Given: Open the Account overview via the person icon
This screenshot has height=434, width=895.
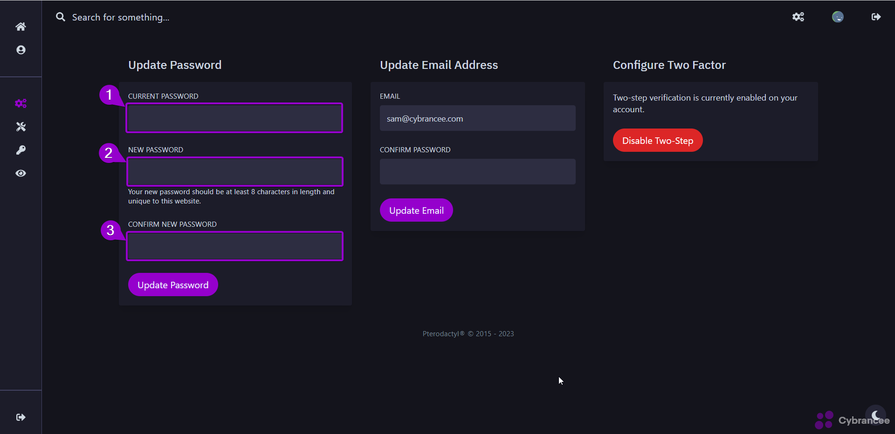Looking at the screenshot, I should pyautogui.click(x=21, y=50).
